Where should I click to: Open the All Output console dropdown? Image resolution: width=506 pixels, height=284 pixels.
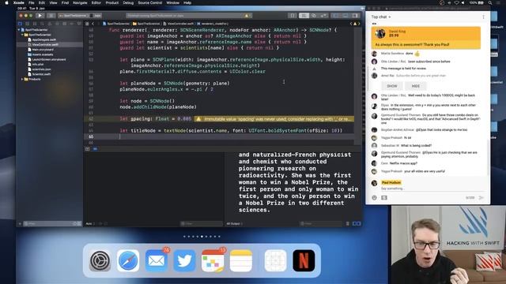tap(234, 223)
